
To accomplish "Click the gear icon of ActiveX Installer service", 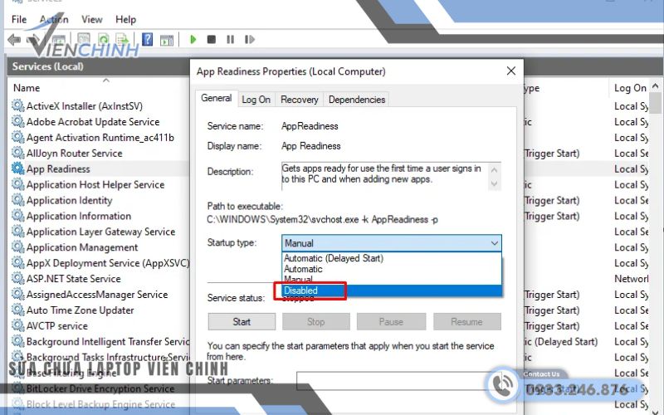I will pos(17,105).
